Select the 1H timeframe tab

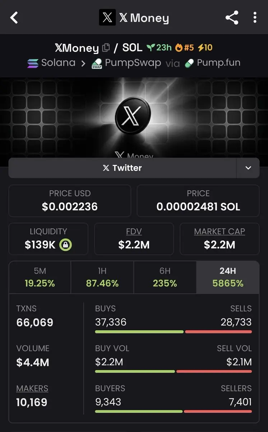(102, 277)
